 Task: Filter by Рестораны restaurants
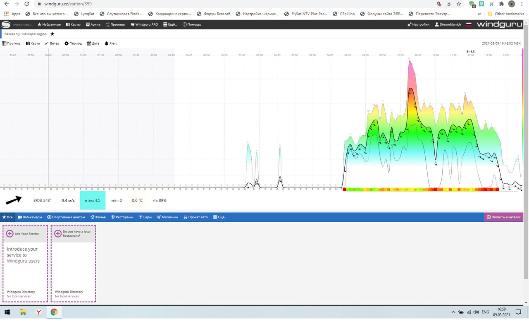tap(122, 217)
